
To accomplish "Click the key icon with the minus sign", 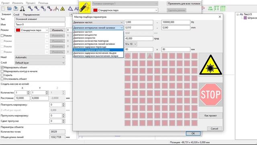I will point(37,8).
